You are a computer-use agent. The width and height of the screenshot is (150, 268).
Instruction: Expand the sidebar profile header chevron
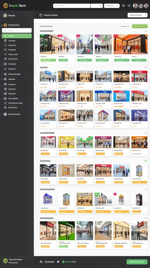coord(30,15)
